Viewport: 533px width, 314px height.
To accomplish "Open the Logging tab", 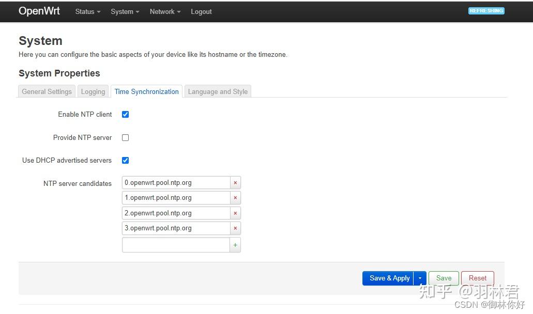I will pyautogui.click(x=93, y=91).
